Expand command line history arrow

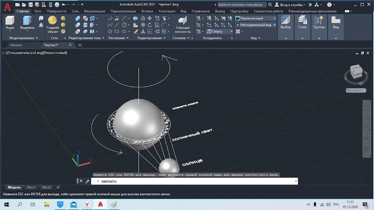(296, 182)
